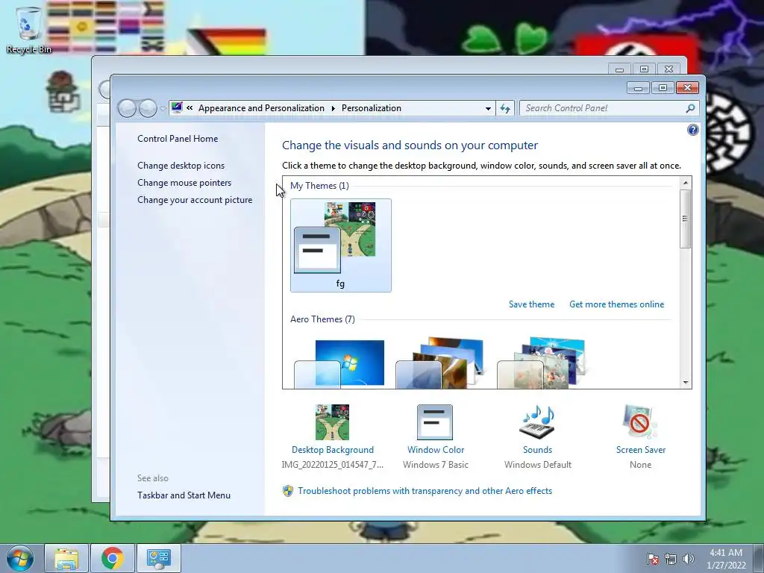
Task: Click the Desktop Background label link
Action: (332, 450)
